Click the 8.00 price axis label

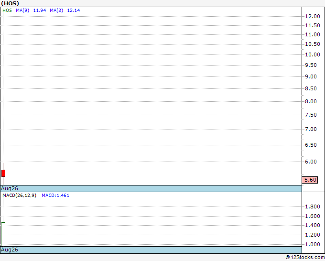[x=311, y=101]
